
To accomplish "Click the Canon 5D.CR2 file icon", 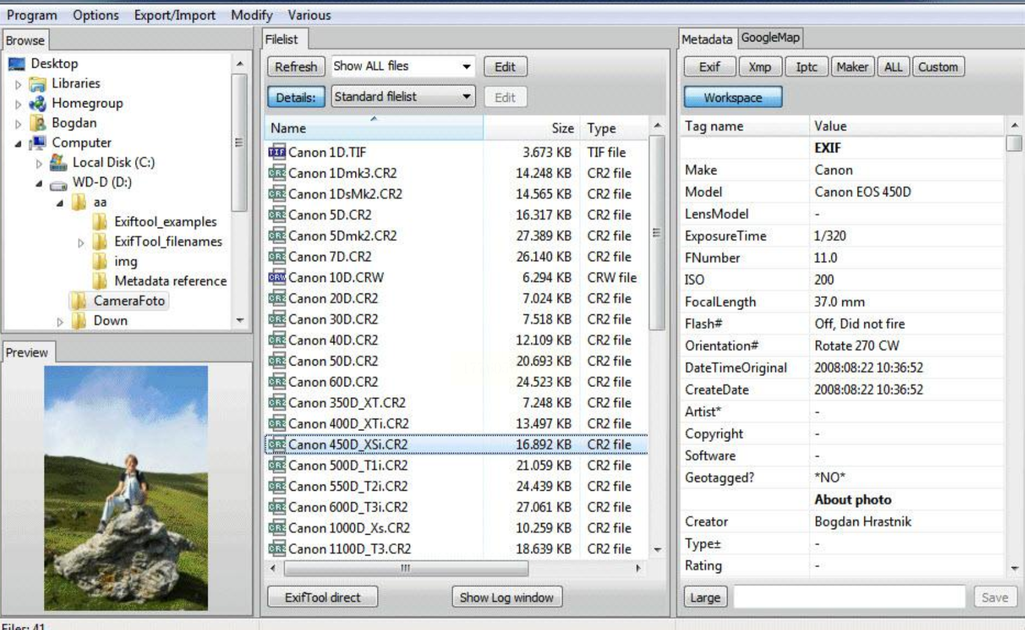I will point(277,215).
